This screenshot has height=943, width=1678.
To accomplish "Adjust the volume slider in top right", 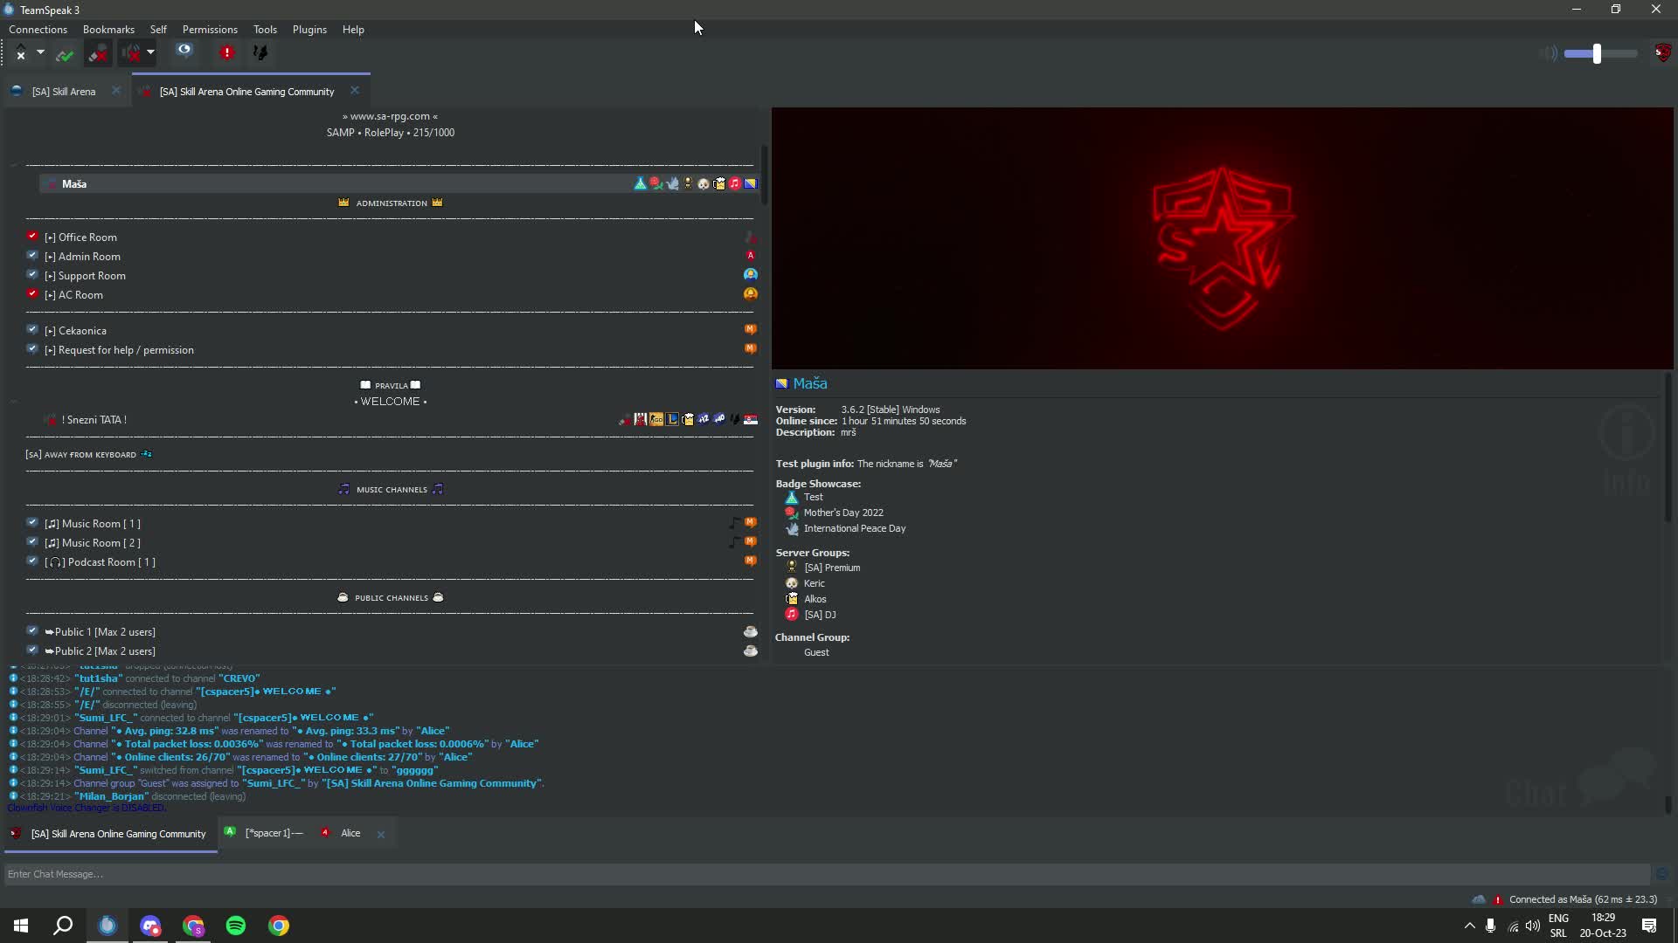I will click(1597, 54).
